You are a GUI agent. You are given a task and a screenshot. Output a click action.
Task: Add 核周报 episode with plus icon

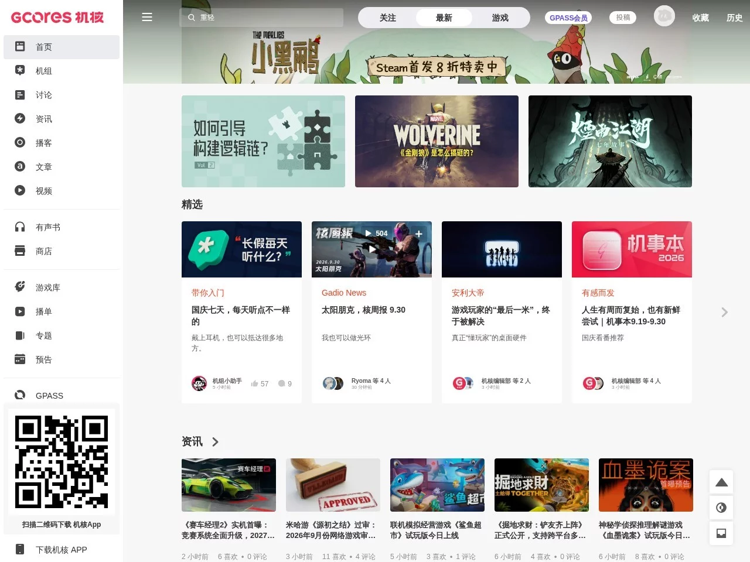tap(419, 234)
